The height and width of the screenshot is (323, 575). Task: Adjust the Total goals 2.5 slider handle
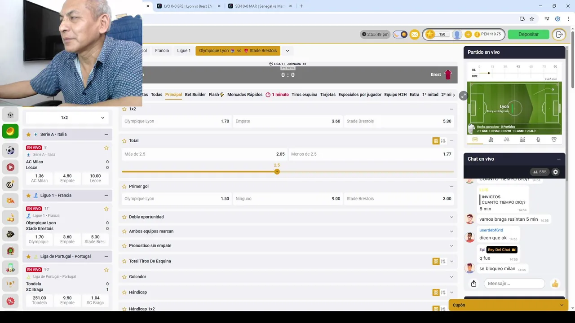pyautogui.click(x=277, y=172)
